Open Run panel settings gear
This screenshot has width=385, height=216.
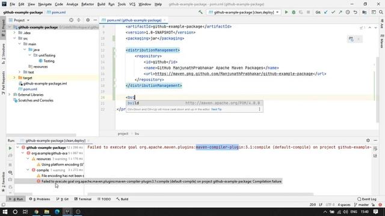click(x=368, y=140)
